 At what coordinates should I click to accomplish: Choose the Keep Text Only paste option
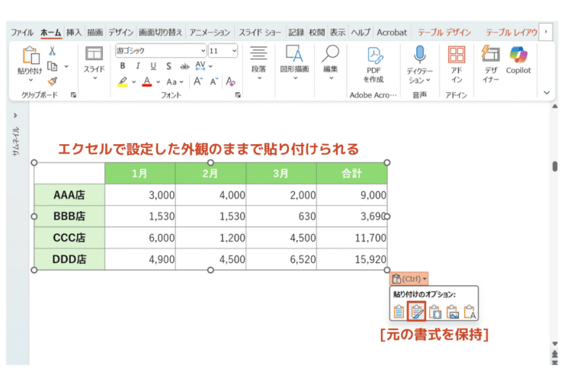pyautogui.click(x=469, y=312)
